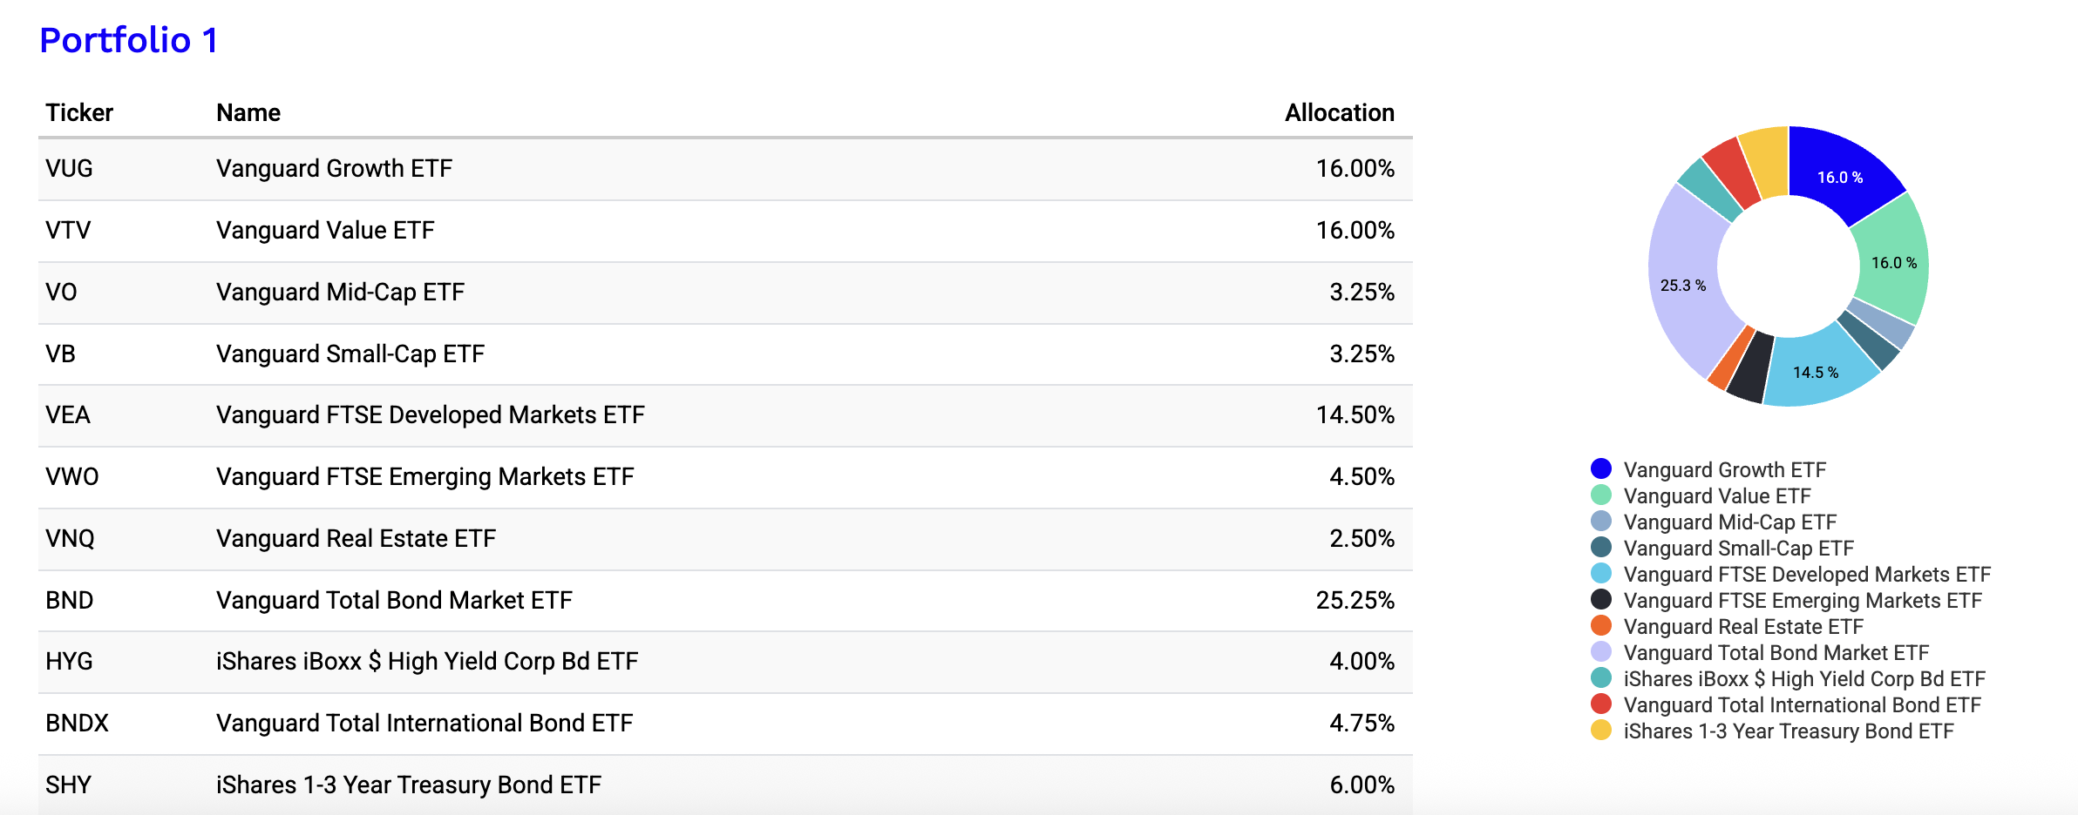Click the Ticker column header
The width and height of the screenshot is (2078, 815).
click(x=79, y=112)
